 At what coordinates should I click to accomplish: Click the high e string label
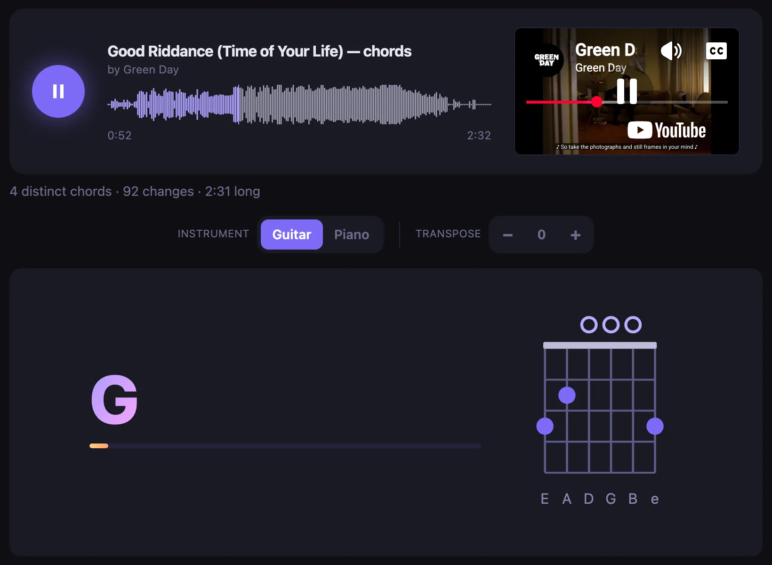pos(655,499)
